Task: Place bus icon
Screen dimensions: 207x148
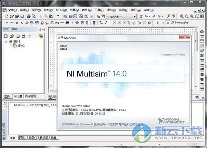Action: pyautogui.click(x=106, y=23)
